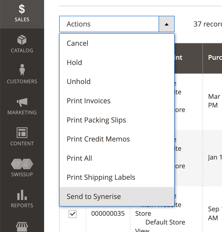The width and height of the screenshot is (222, 232).
Task: Click the order number 000000035
Action: coord(108,214)
